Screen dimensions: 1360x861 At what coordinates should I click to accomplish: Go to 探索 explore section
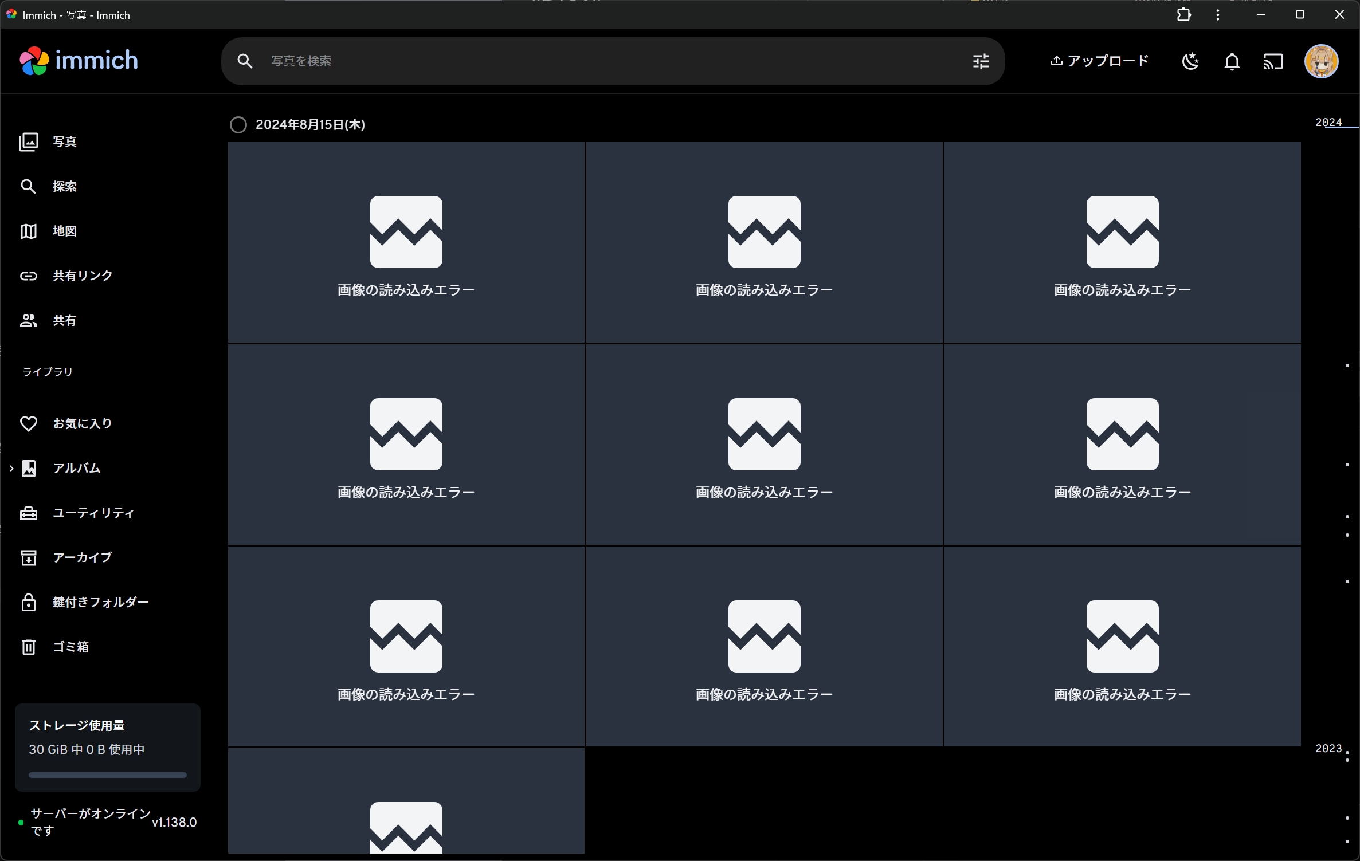pyautogui.click(x=65, y=187)
